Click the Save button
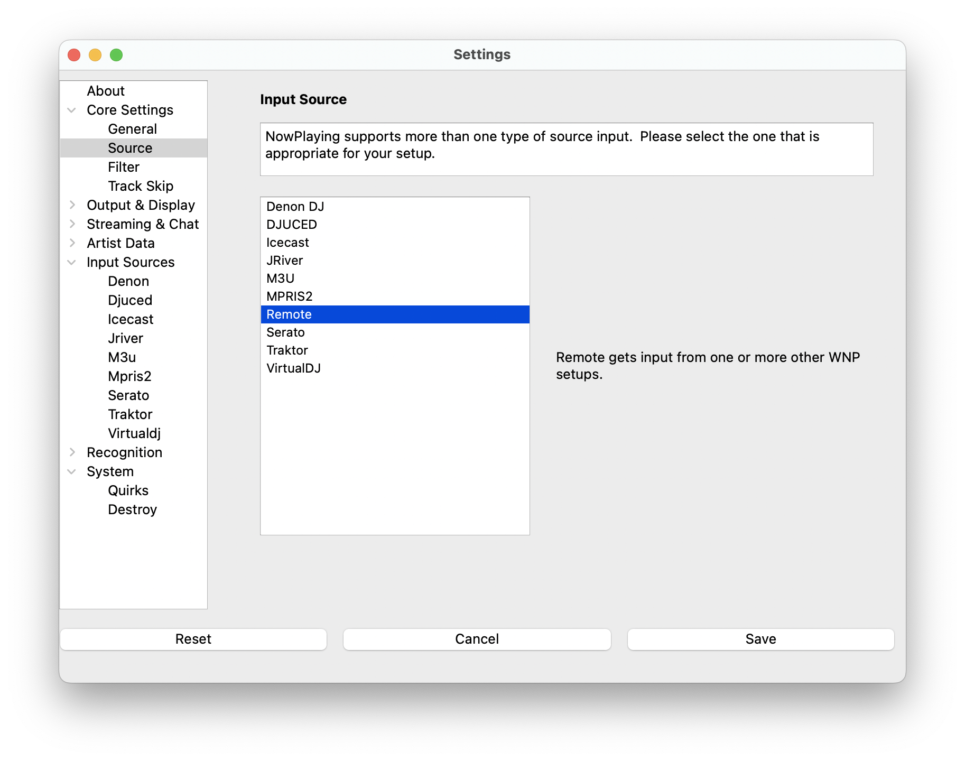Viewport: 965px width, 761px height. pyautogui.click(x=760, y=639)
